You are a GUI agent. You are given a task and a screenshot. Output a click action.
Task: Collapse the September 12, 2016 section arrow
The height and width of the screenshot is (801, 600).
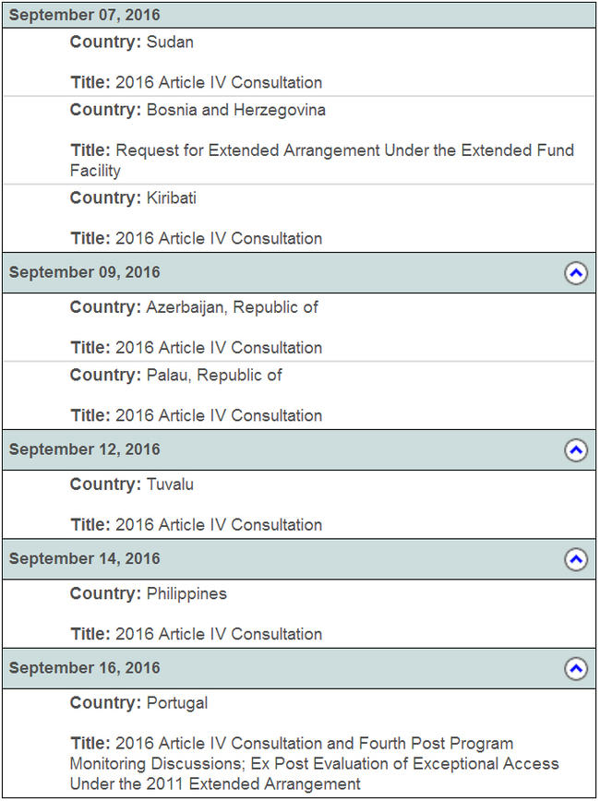coord(576,450)
